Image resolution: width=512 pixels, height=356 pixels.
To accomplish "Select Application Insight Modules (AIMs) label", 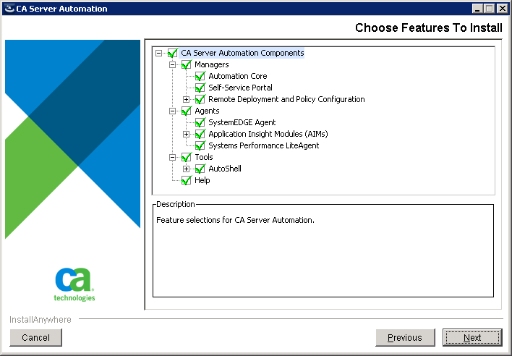I will click(268, 134).
